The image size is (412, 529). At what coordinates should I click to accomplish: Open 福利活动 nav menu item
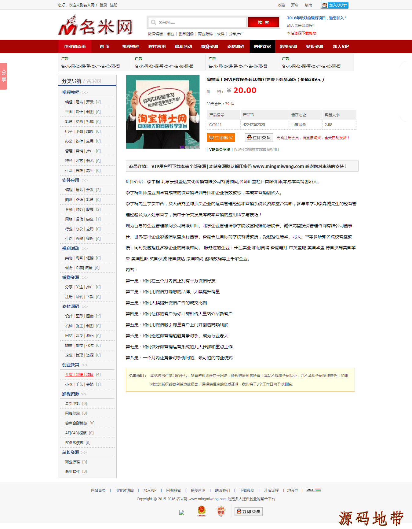(183, 46)
